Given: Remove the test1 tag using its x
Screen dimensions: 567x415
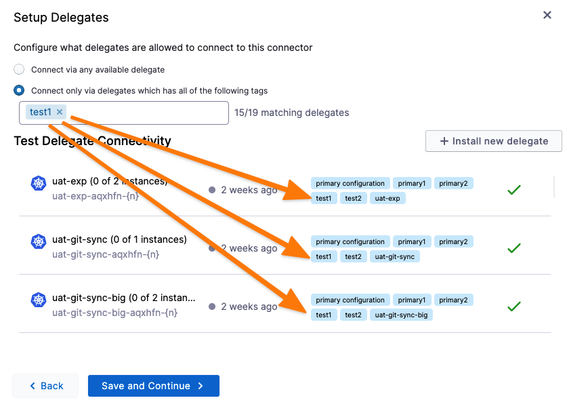Looking at the screenshot, I should point(60,112).
